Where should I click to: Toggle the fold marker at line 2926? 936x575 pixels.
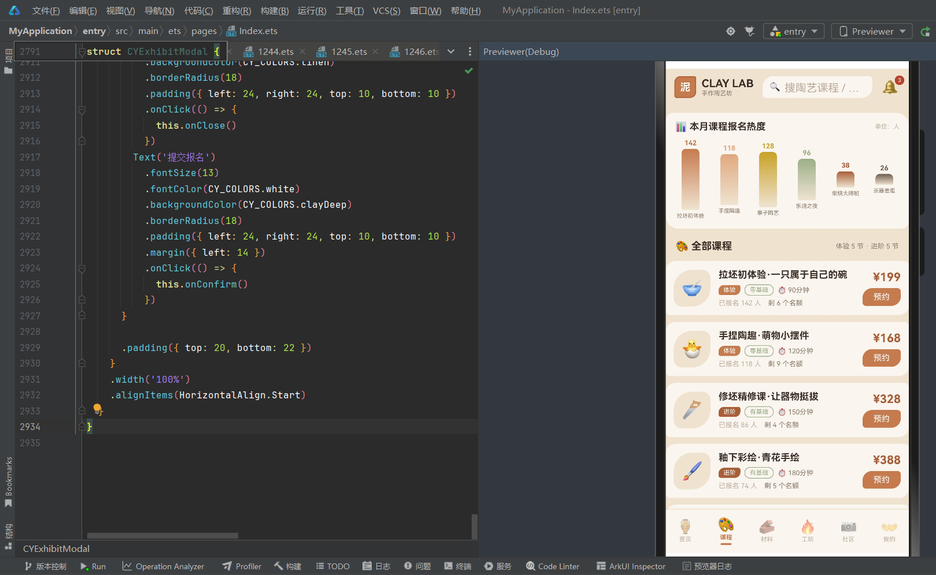(x=82, y=300)
